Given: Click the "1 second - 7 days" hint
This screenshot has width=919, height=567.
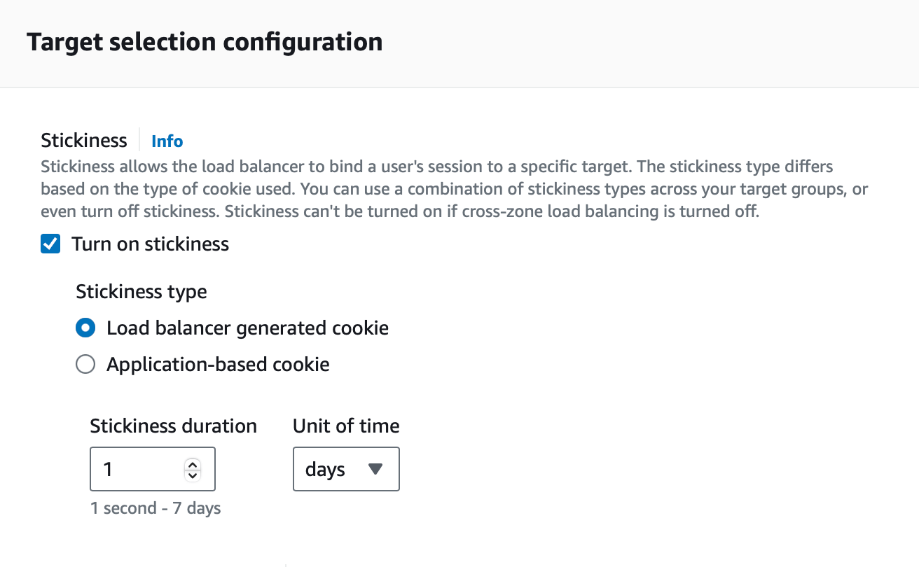Looking at the screenshot, I should point(156,508).
